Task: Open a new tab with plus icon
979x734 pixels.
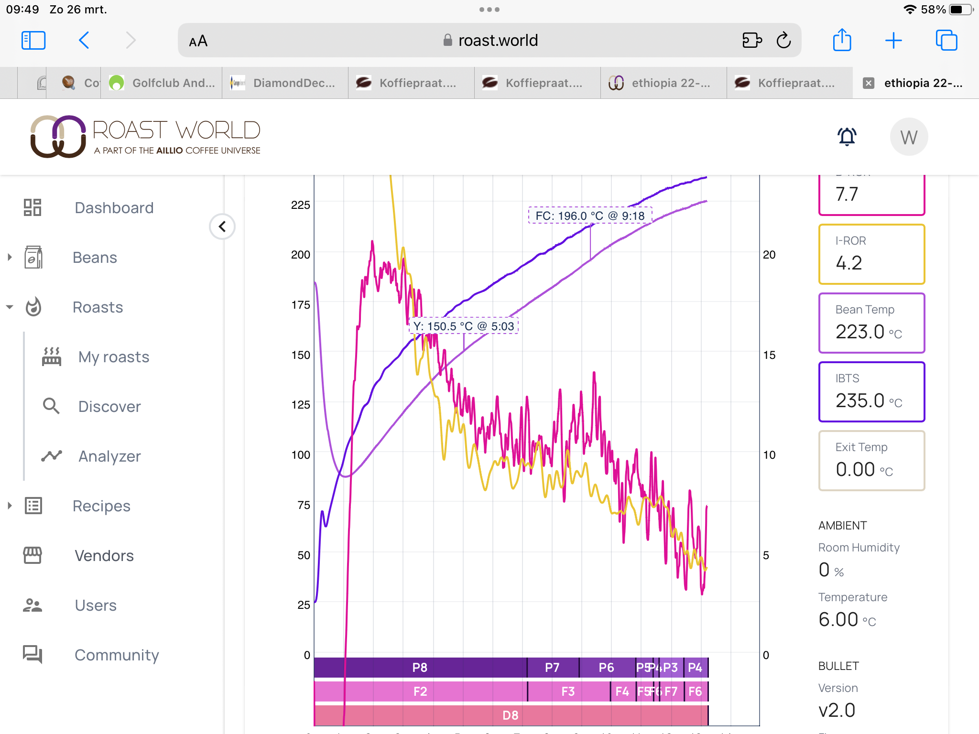Action: [893, 40]
